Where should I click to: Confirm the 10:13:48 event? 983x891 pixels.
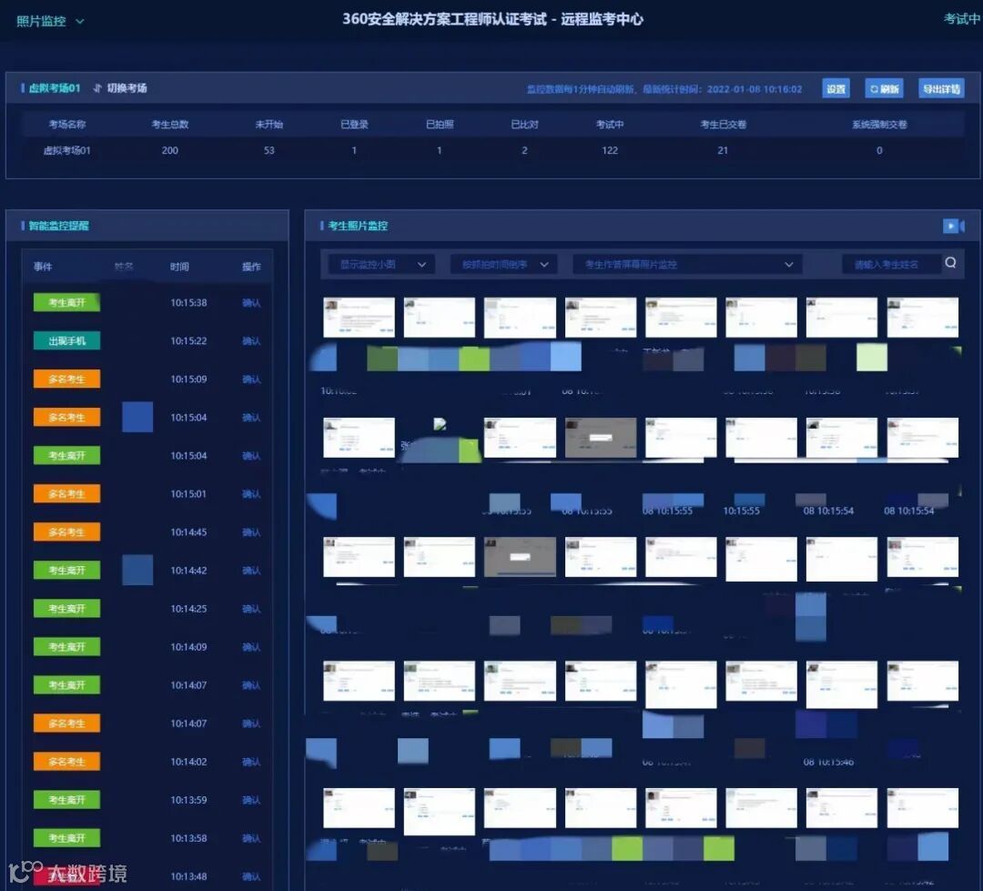pos(251,876)
